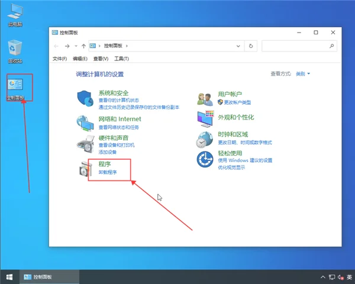355x284 pixels.
Task: Open the 程序 disc box icon
Action: click(x=86, y=169)
